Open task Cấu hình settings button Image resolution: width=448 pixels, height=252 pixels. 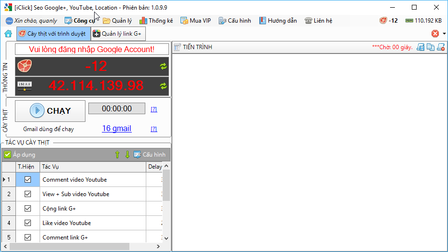pos(150,155)
